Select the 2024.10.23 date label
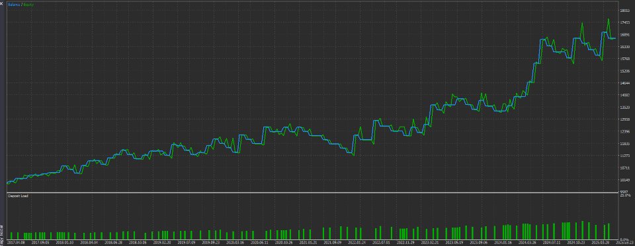The image size is (635, 246). (x=576, y=243)
